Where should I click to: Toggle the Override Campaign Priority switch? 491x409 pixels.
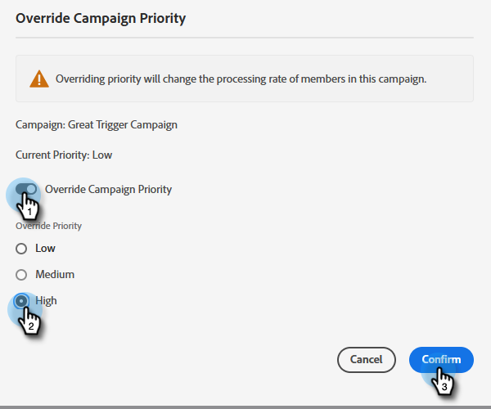click(26, 189)
